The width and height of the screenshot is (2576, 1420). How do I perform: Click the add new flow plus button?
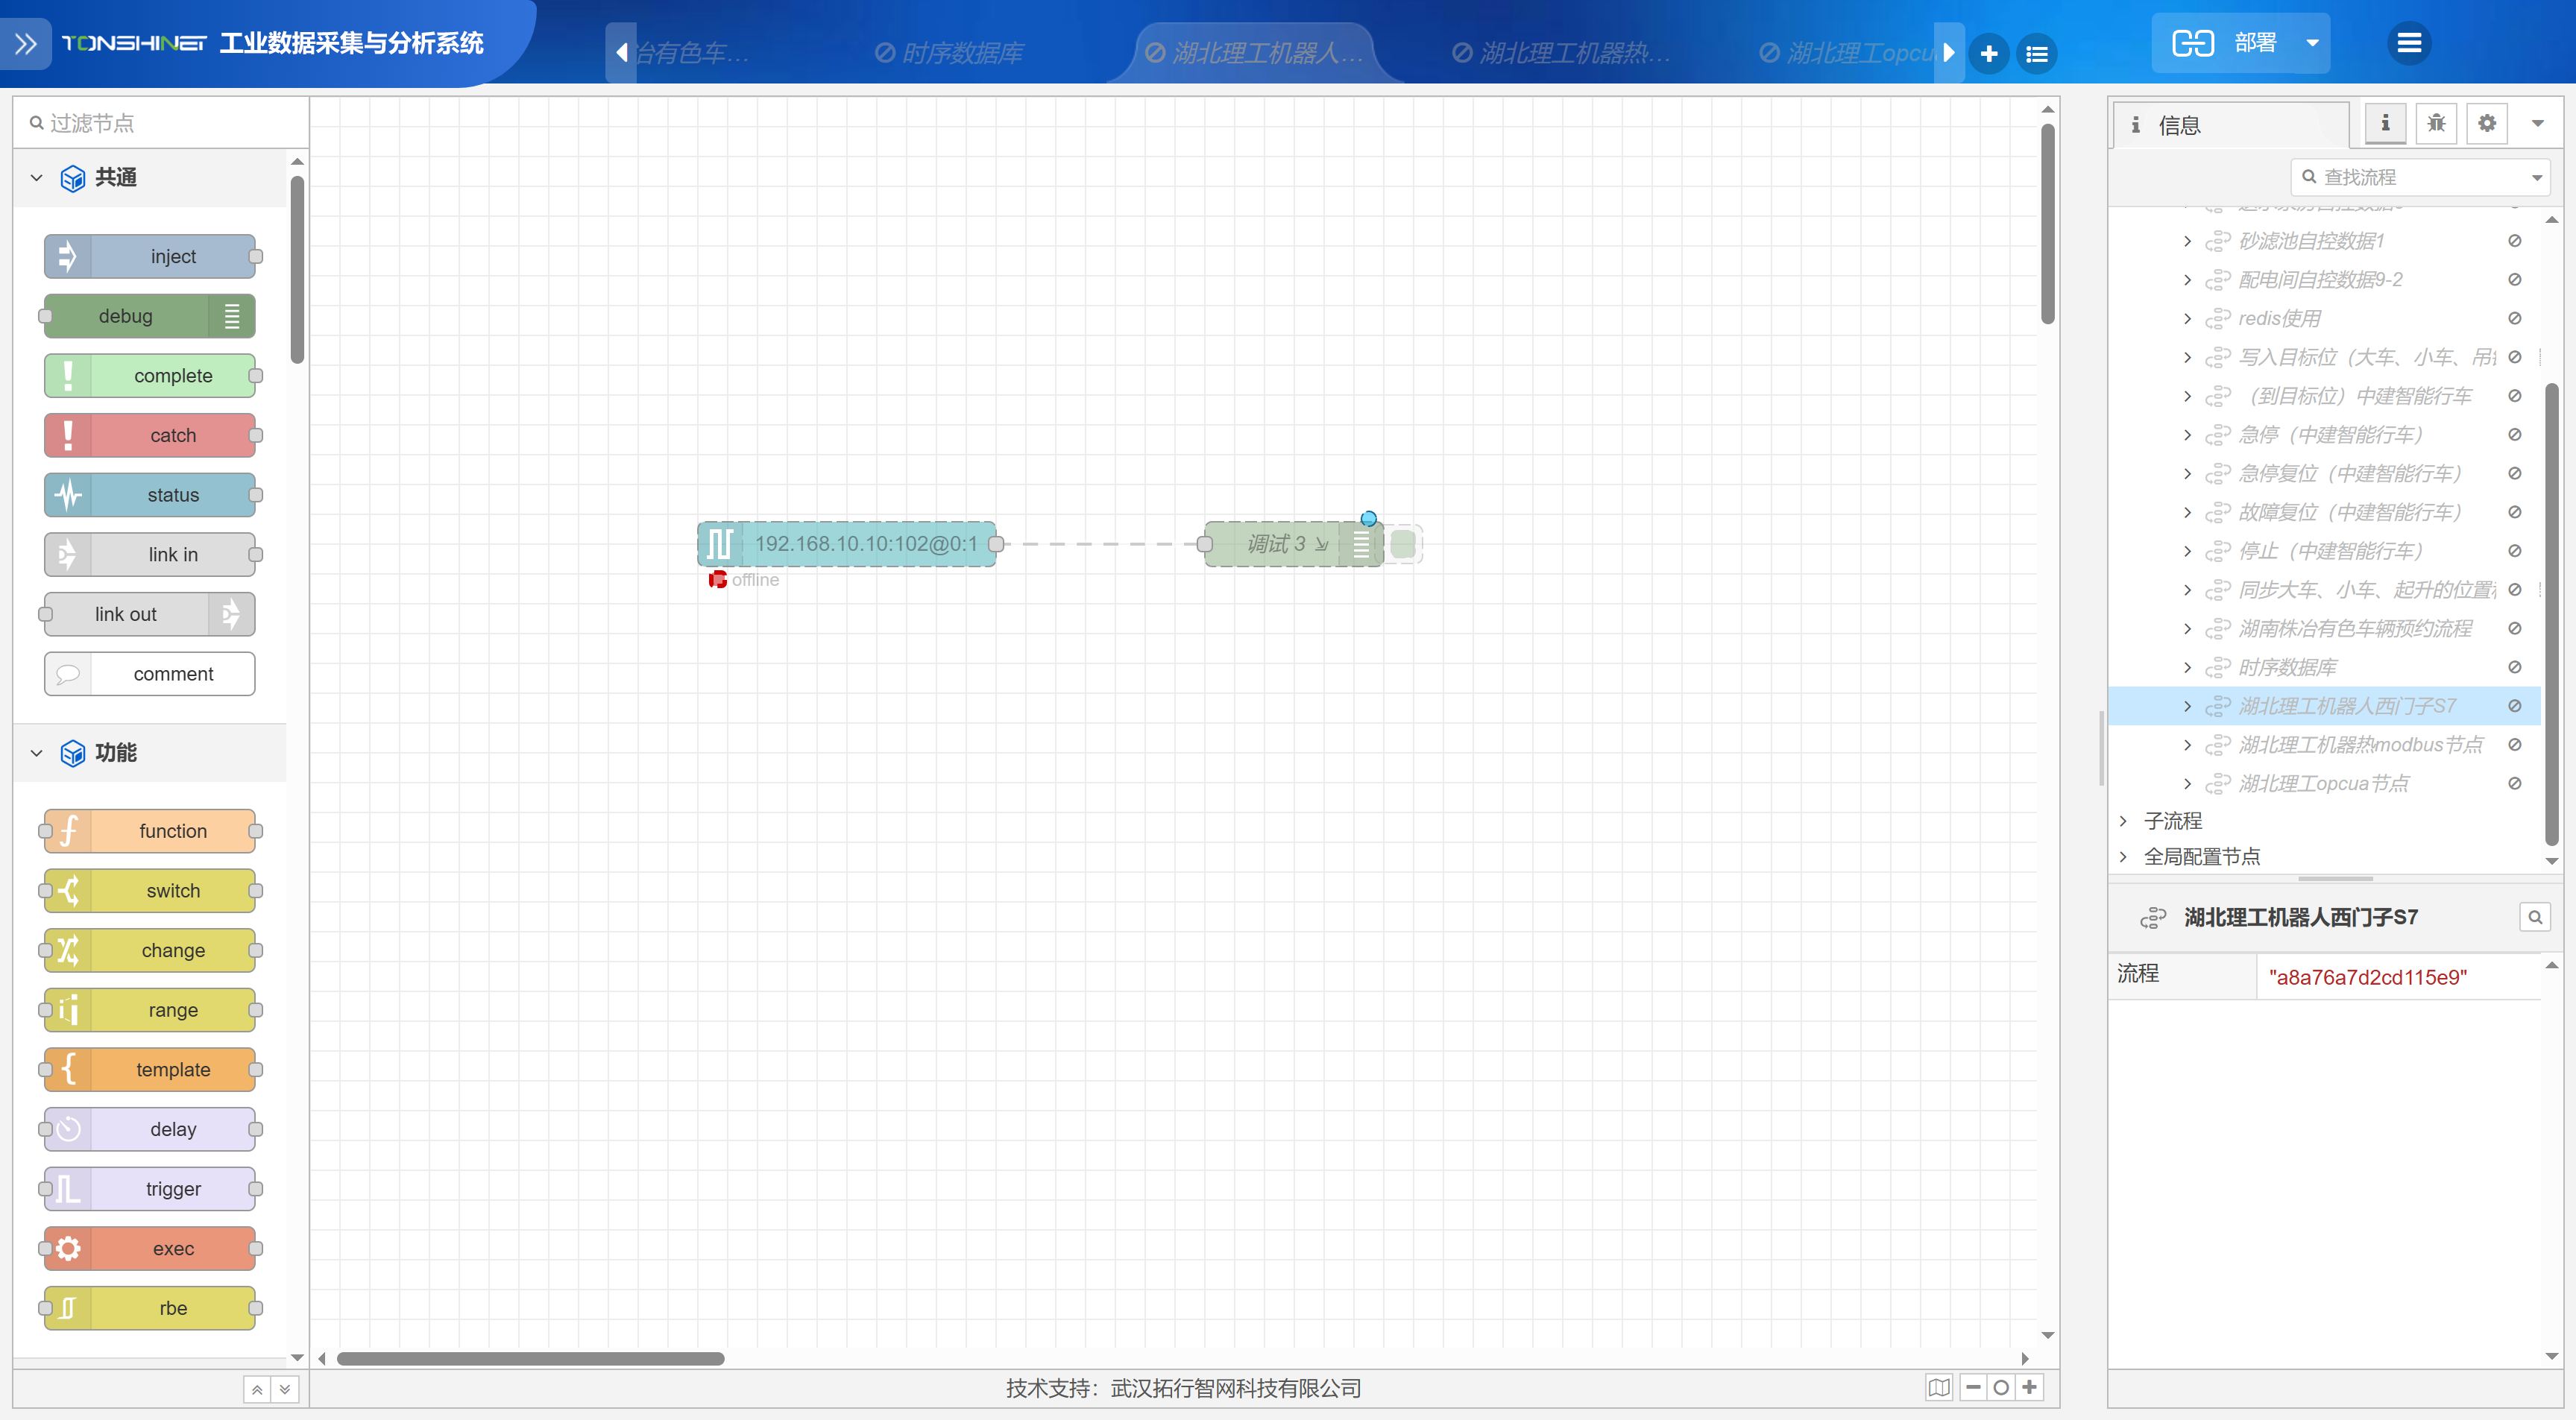(1988, 53)
